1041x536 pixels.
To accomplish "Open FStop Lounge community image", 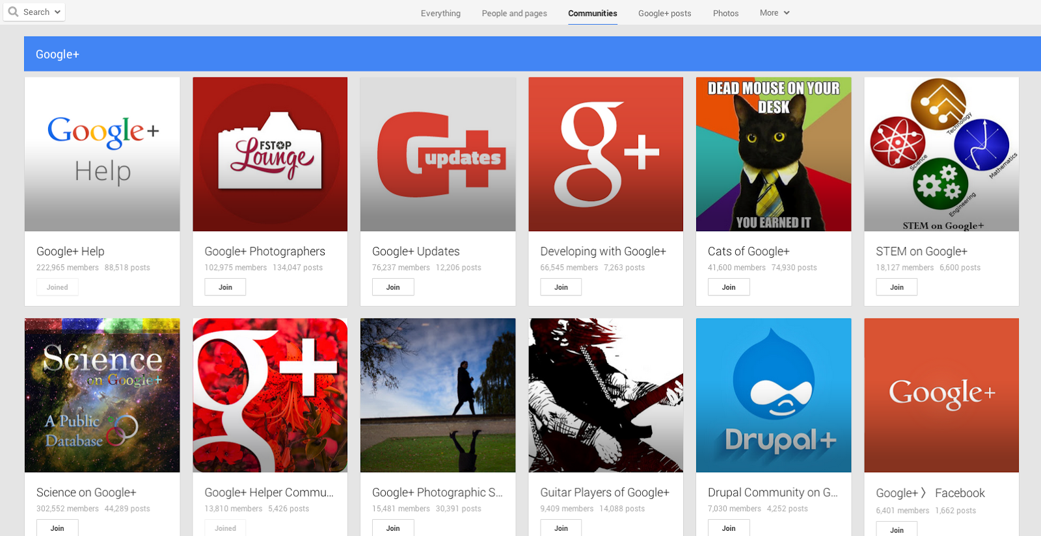I will [x=270, y=154].
